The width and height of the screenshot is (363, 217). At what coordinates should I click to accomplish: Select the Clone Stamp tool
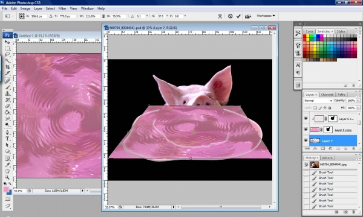pyautogui.click(x=7, y=93)
